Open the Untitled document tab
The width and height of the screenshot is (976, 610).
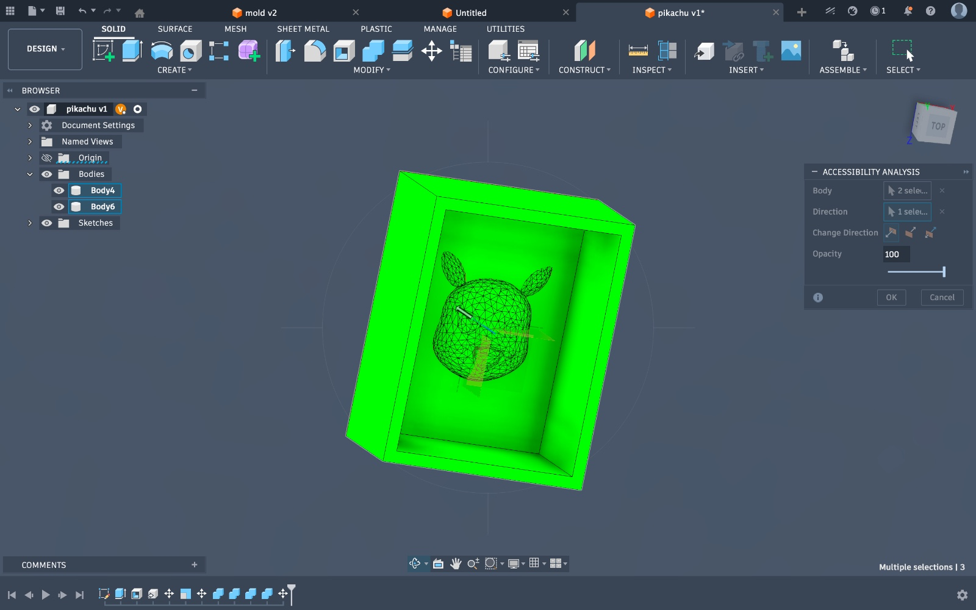click(x=464, y=13)
